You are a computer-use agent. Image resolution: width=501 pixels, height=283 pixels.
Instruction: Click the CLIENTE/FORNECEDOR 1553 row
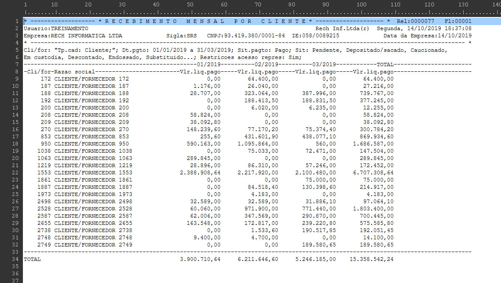click(x=209, y=173)
